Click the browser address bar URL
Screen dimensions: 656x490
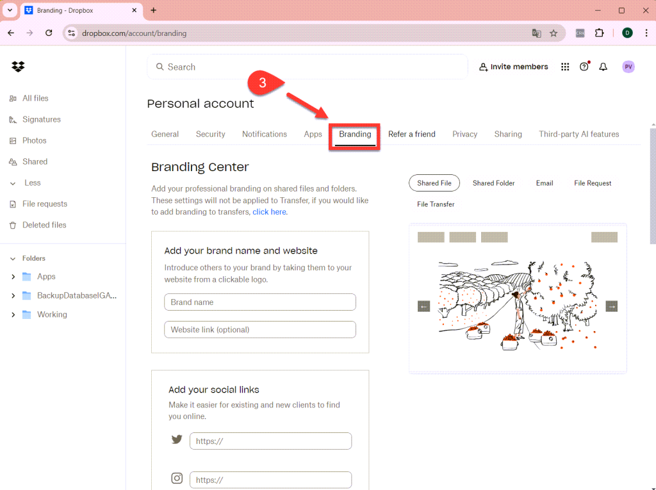tap(135, 33)
